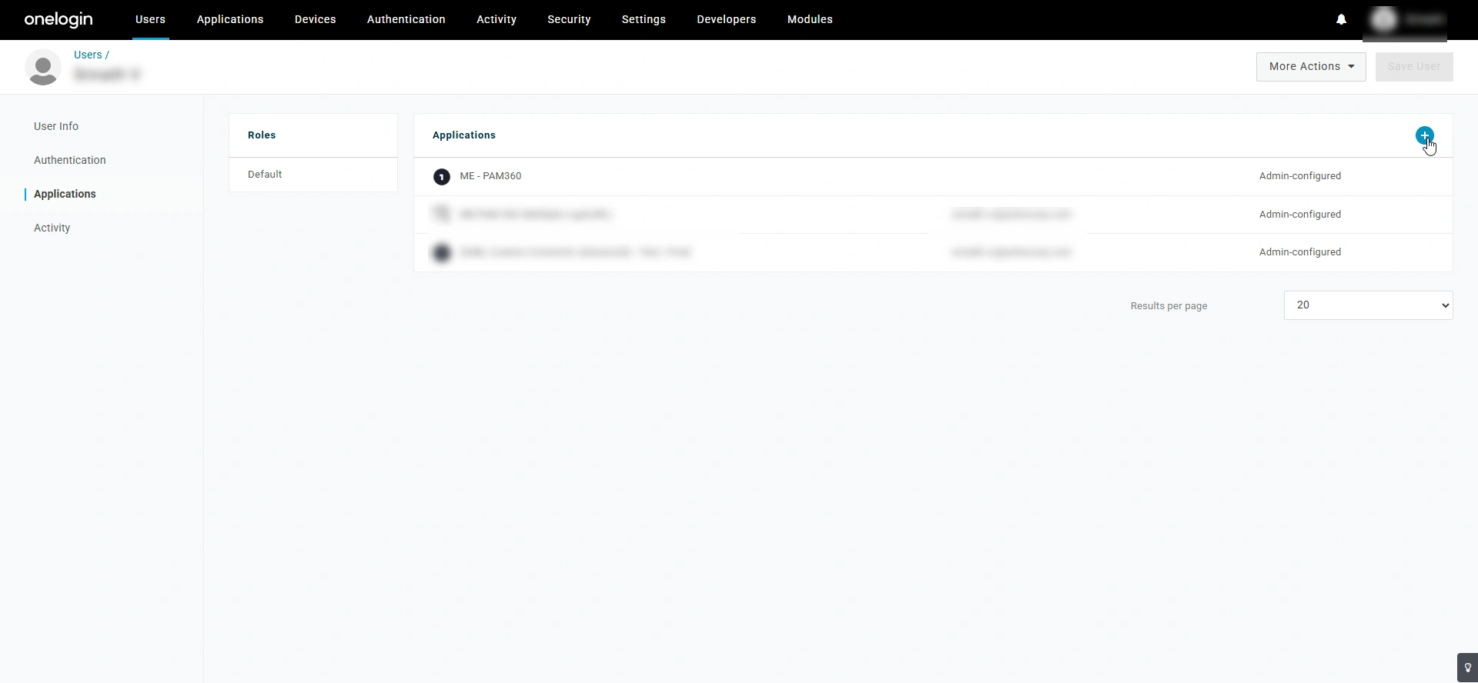Click the add application plus icon
Viewport: 1478px width, 683px height.
1424,135
